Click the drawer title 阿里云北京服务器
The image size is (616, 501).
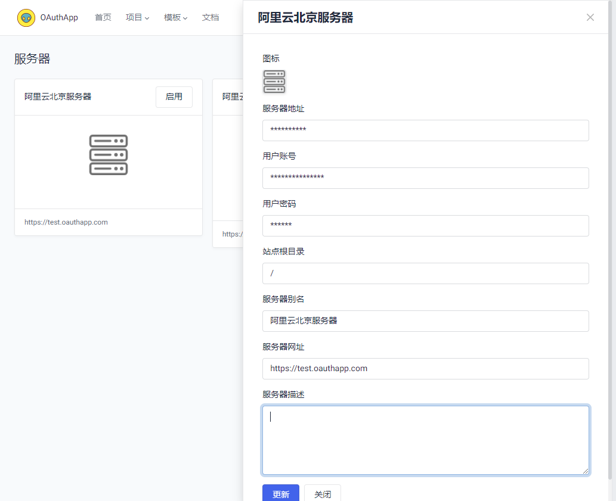click(x=305, y=17)
